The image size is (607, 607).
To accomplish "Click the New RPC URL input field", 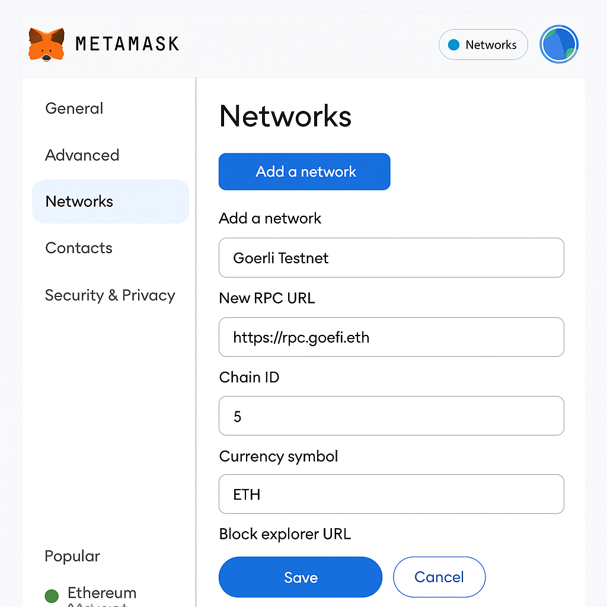I will pos(391,337).
